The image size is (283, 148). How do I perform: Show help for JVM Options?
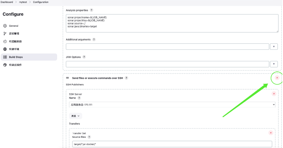click(84, 57)
